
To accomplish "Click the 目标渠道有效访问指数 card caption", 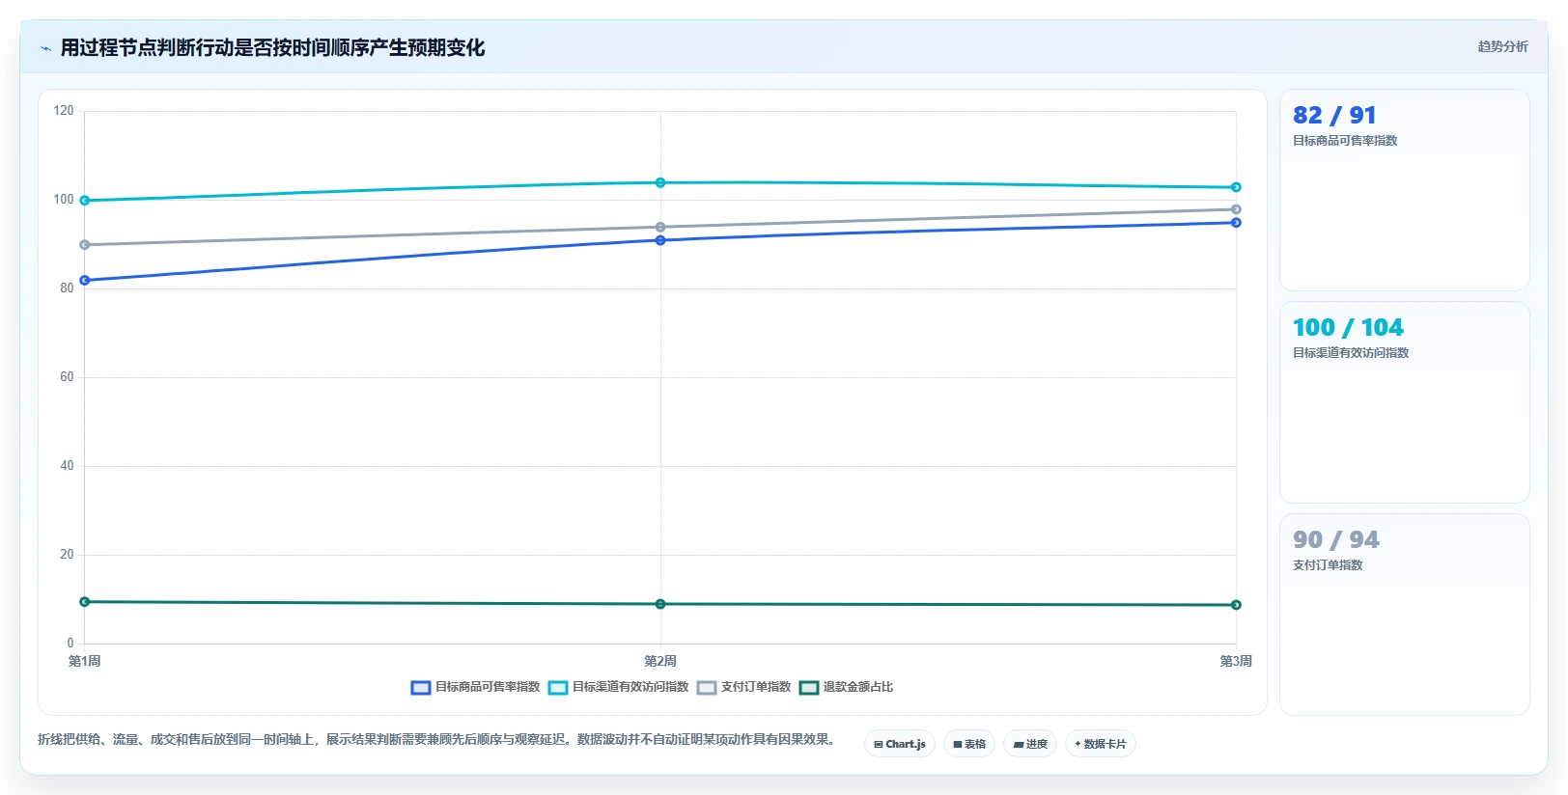I will (x=1351, y=353).
